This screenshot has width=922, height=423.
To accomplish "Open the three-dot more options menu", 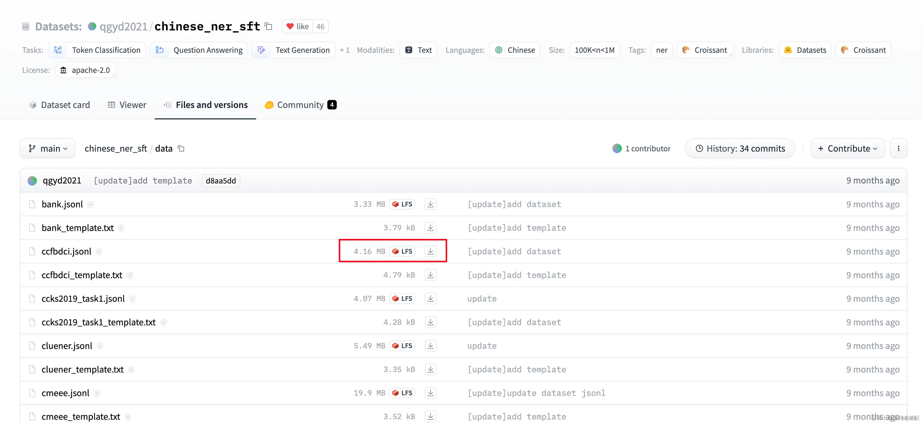I will [x=899, y=148].
